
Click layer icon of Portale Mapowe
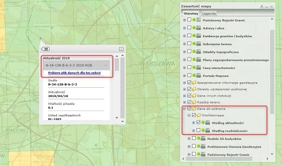[x=198, y=75]
